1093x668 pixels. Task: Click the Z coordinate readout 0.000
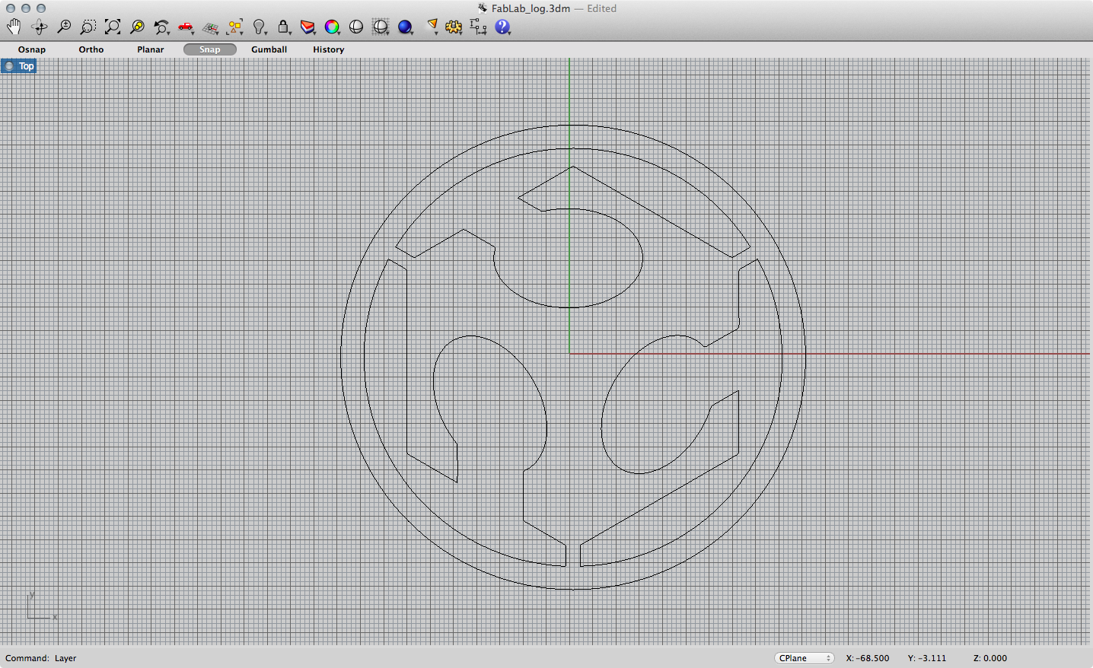990,658
